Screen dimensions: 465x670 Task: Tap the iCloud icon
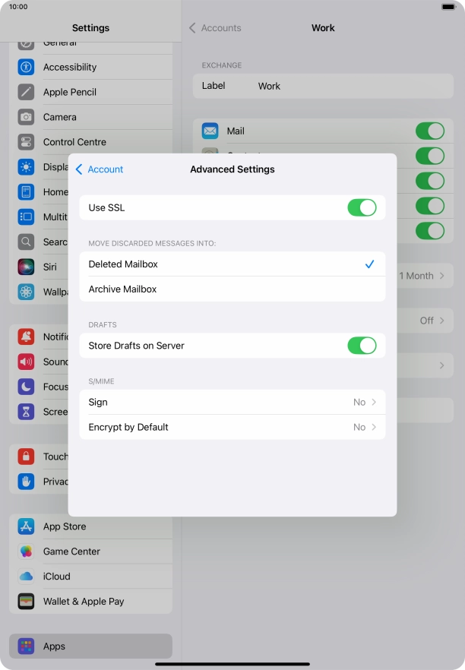[x=27, y=577]
